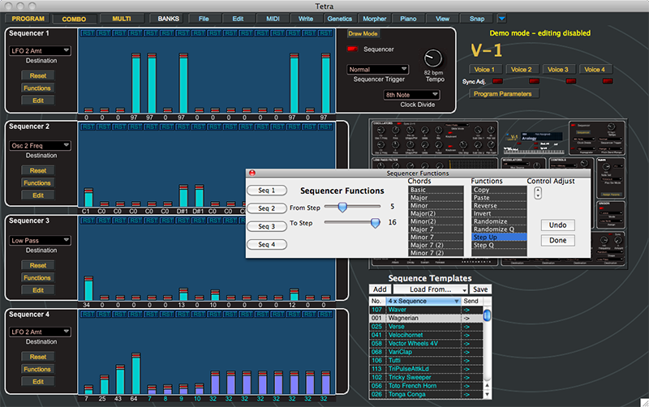Toggle Sync Adj. LED under Voice 1

pyautogui.click(x=497, y=82)
